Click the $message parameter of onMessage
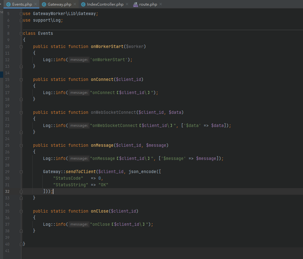Viewport: 303px width, 259px height. tap(156, 145)
